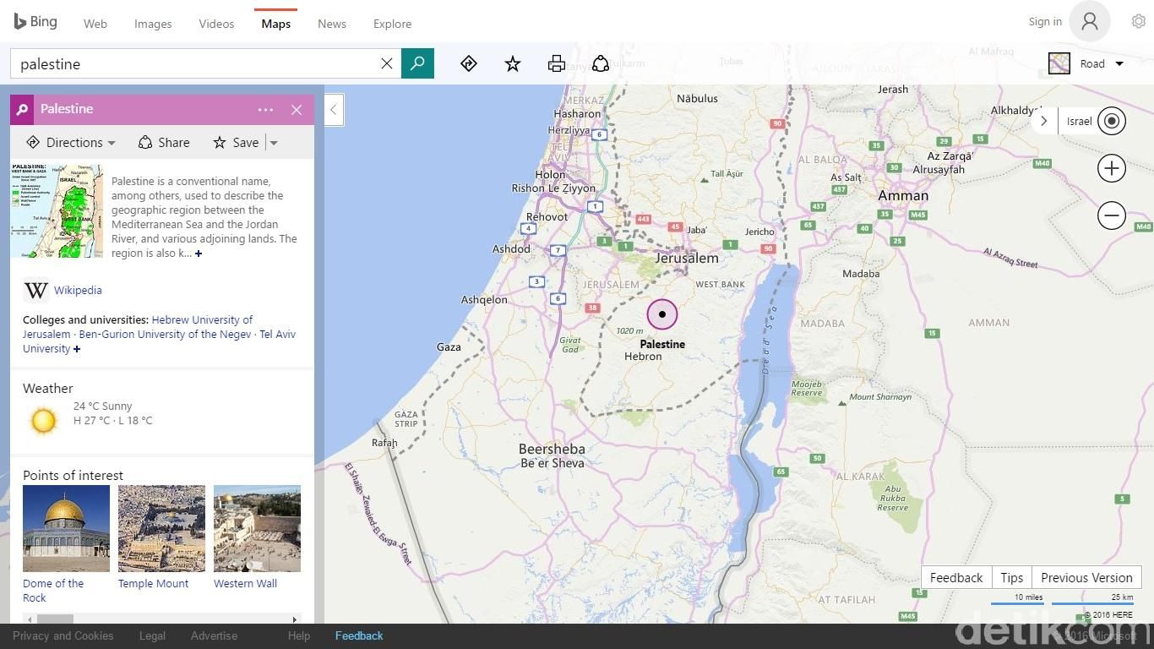The width and height of the screenshot is (1154, 649).
Task: Clear the search box with X
Action: point(387,63)
